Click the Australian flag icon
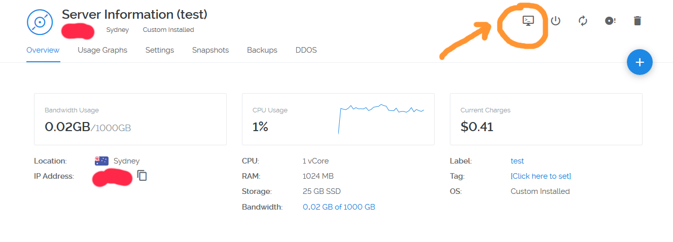Screen dimensions: 673x242 click(101, 161)
